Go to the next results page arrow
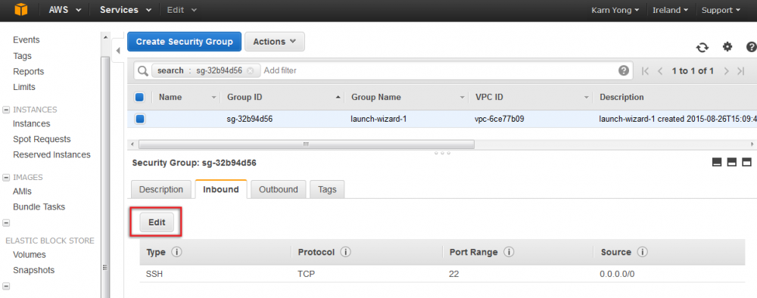The width and height of the screenshot is (757, 298). point(726,71)
